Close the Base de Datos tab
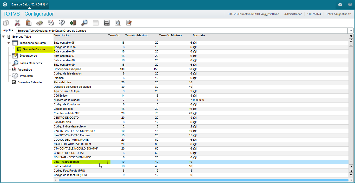The height and width of the screenshot is (183, 355). [x=47, y=4]
